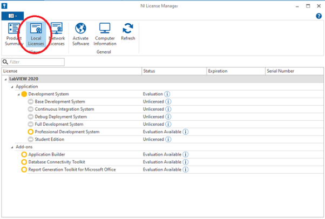325x219 pixels.
Task: Click info icon beside Evaluation status
Action: pyautogui.click(x=167, y=94)
